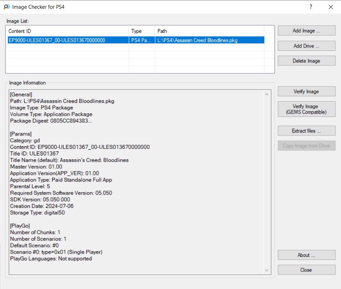Click the Number of Scenarios: 1 line
Viewport: 341px width, 289px height.
[38, 239]
